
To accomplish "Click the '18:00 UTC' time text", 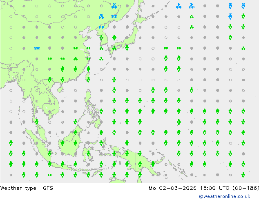I will [x=214, y=188].
